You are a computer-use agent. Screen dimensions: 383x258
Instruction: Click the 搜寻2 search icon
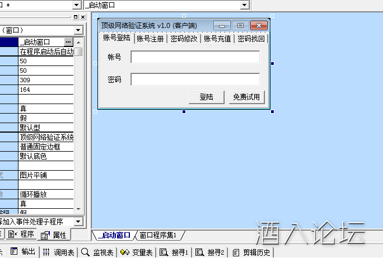[x=199, y=252]
